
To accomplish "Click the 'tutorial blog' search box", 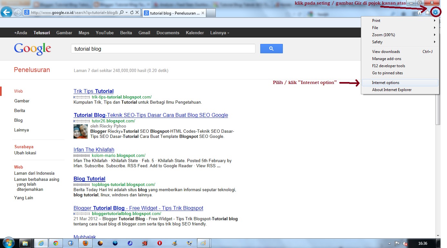I will click(x=163, y=49).
